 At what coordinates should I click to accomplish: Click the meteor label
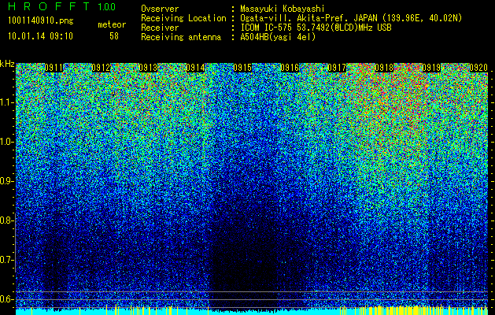pyautogui.click(x=112, y=24)
